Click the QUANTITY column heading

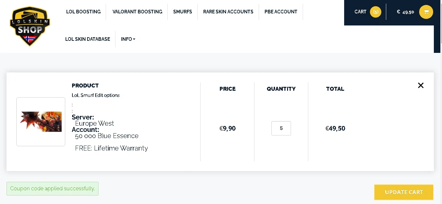point(281,89)
